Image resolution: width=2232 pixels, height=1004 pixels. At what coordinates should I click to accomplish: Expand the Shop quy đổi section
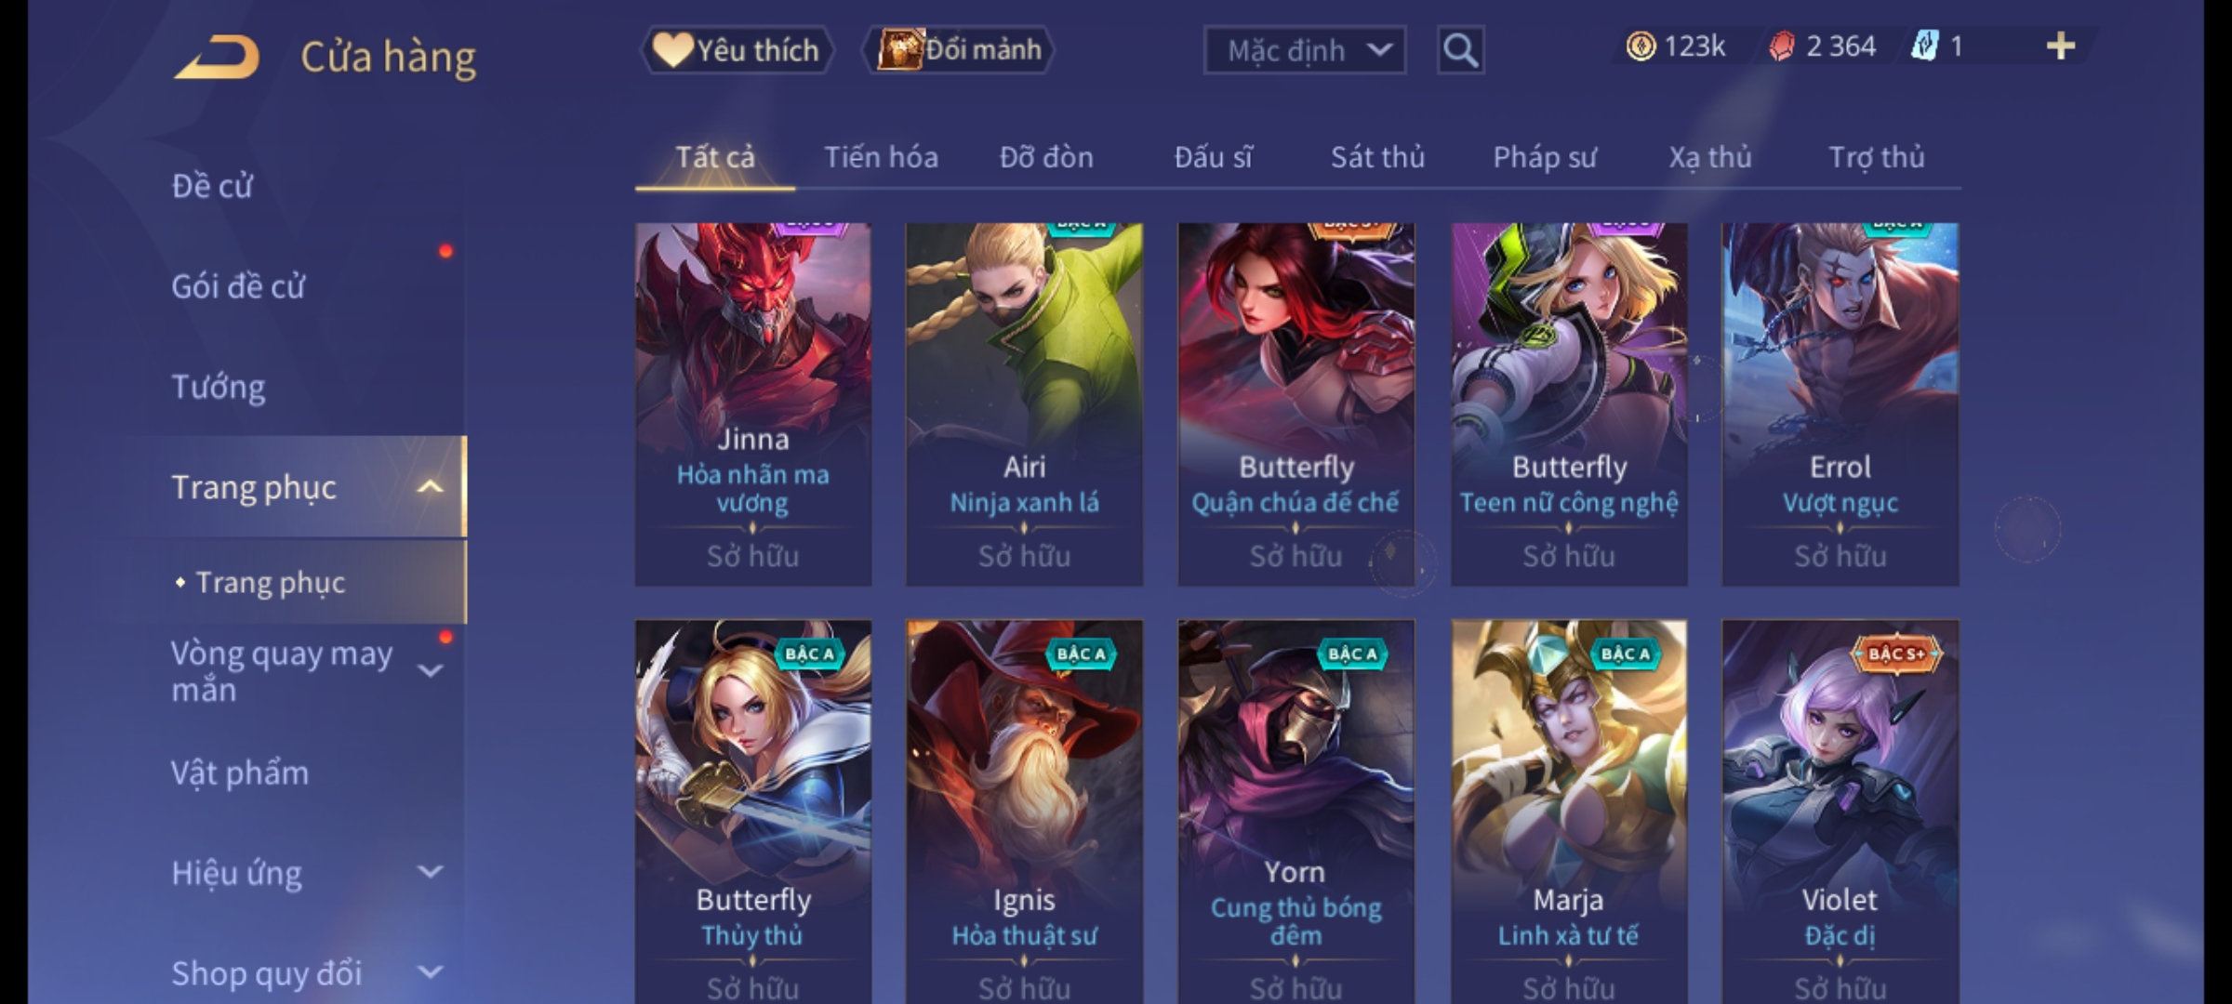click(x=430, y=972)
